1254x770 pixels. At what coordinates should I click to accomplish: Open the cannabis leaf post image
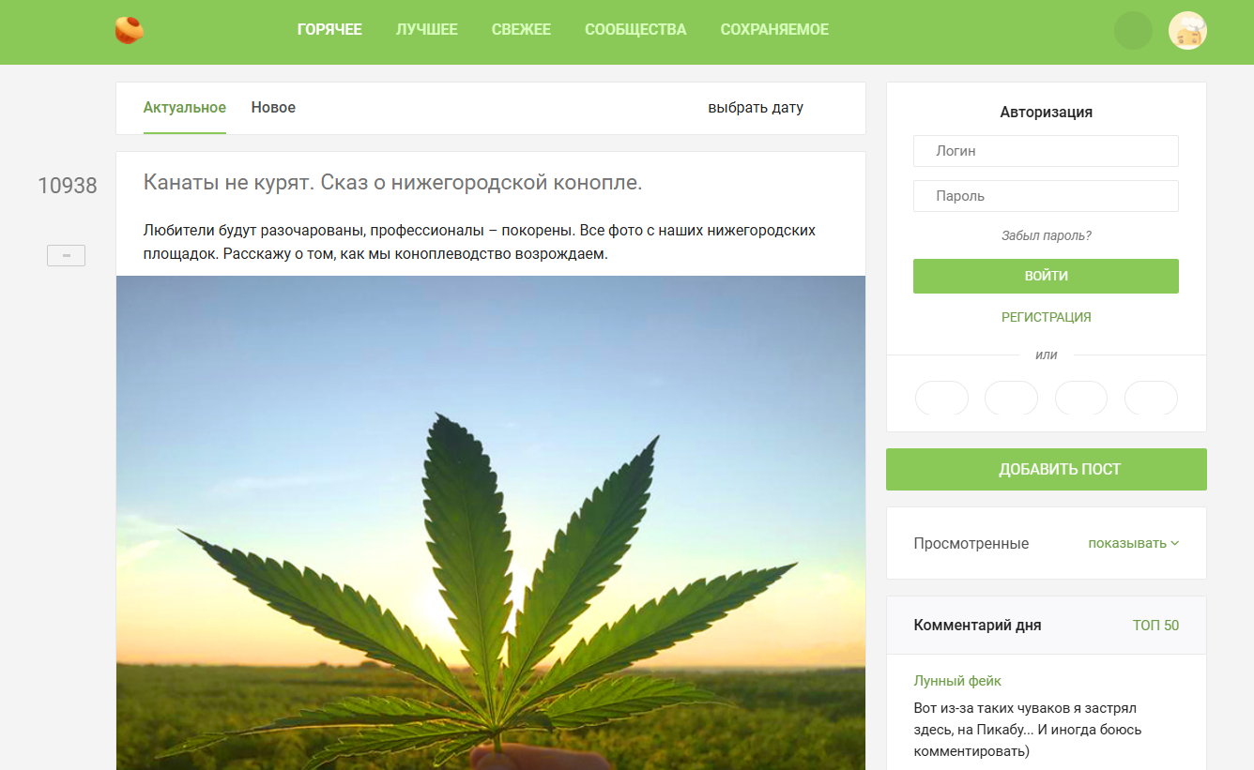point(491,522)
